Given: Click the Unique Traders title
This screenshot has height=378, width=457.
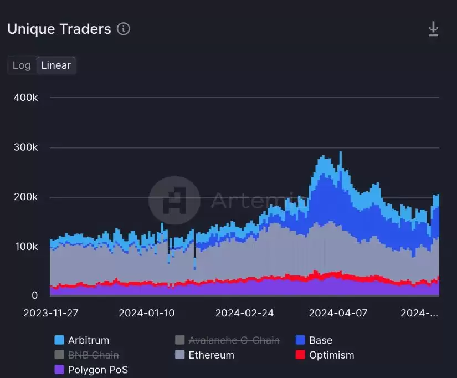Looking at the screenshot, I should (x=59, y=29).
